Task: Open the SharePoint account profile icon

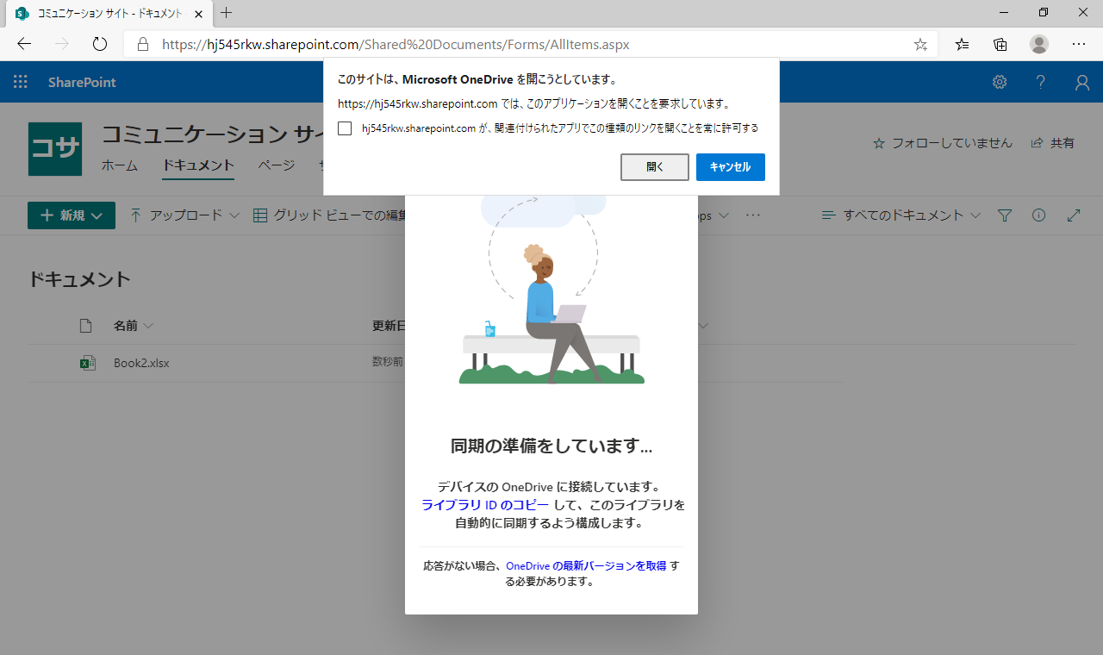Action: tap(1082, 82)
